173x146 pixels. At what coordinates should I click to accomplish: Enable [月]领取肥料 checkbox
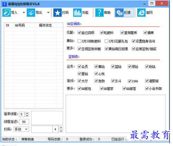pos(79,41)
